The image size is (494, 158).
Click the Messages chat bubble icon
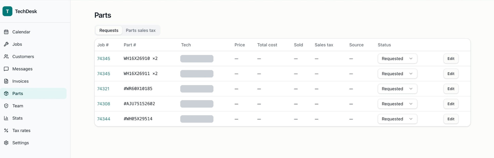[6, 69]
